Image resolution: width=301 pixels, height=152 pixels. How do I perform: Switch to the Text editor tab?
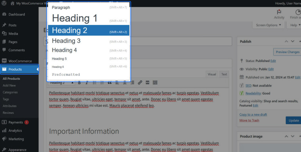point(224,74)
